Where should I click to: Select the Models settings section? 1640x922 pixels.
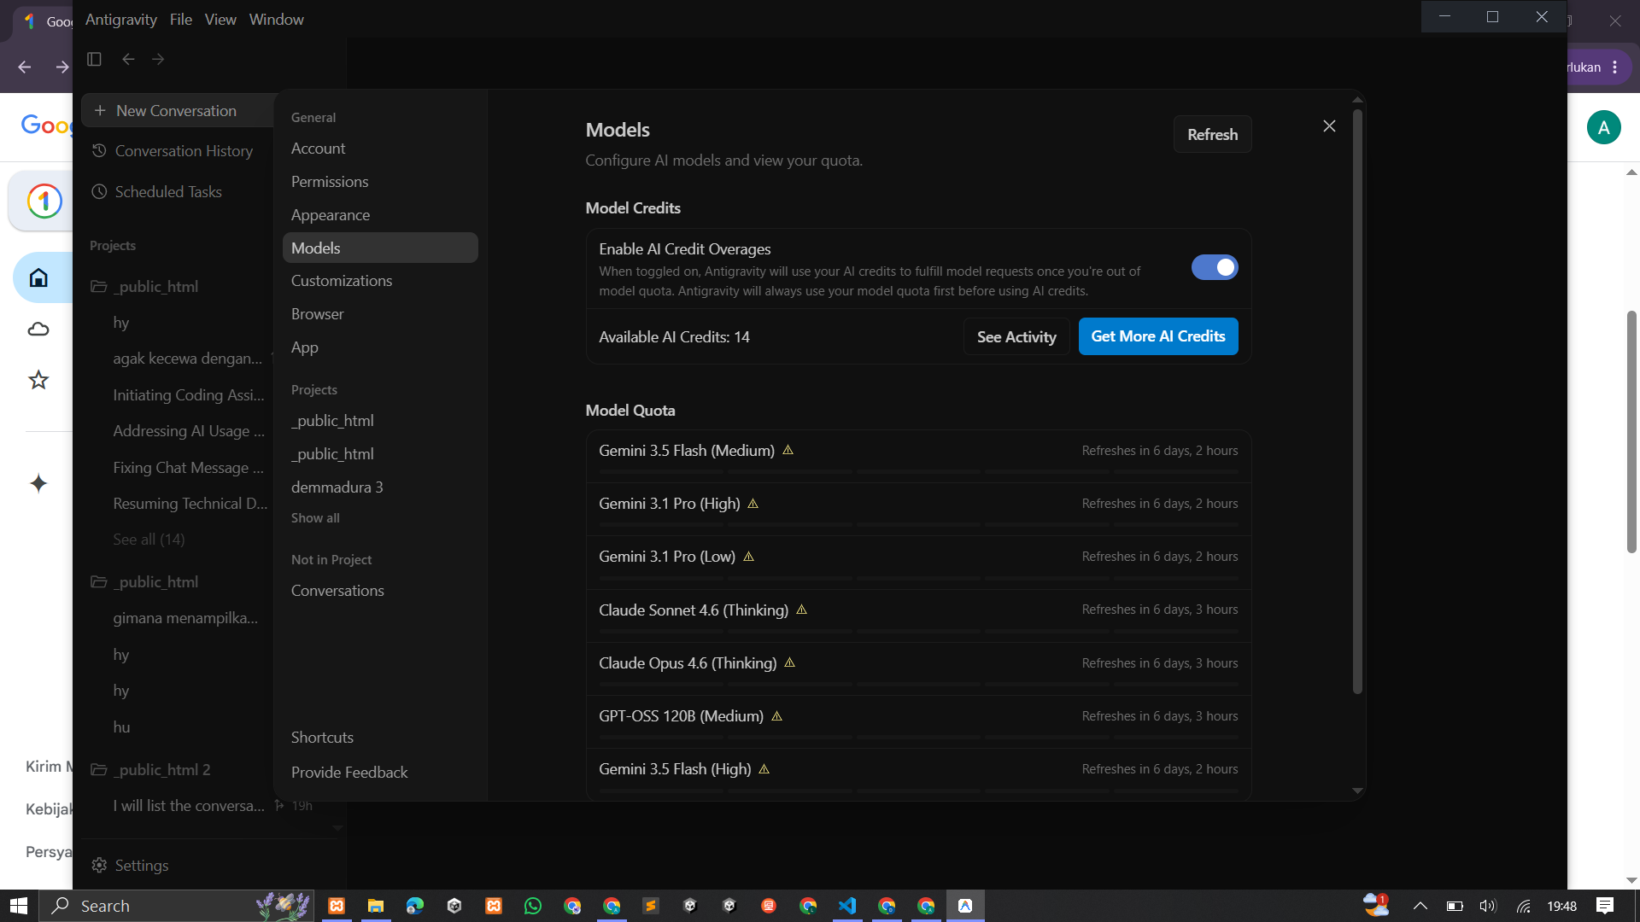click(x=380, y=248)
